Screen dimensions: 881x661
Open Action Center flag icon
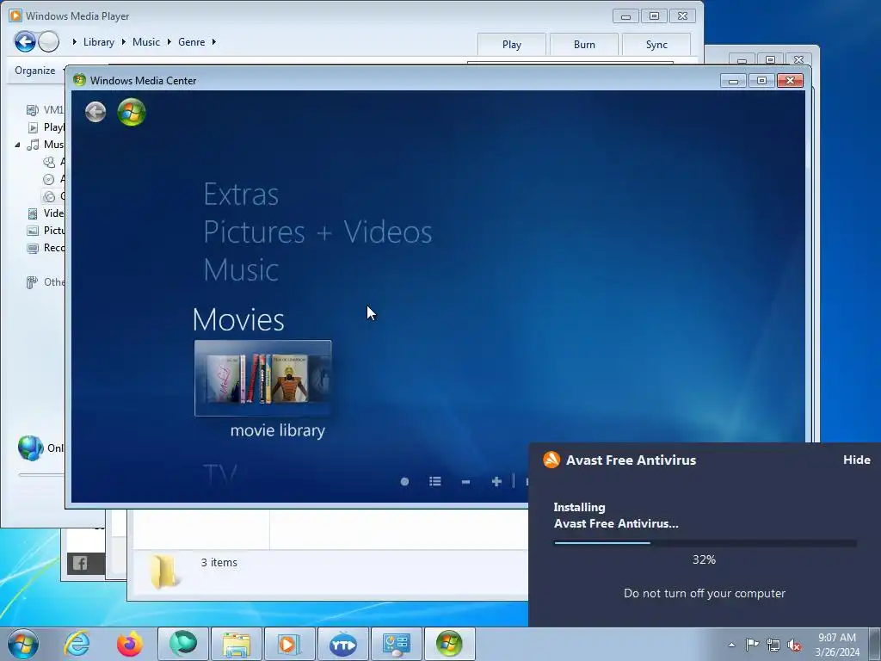pyautogui.click(x=752, y=645)
